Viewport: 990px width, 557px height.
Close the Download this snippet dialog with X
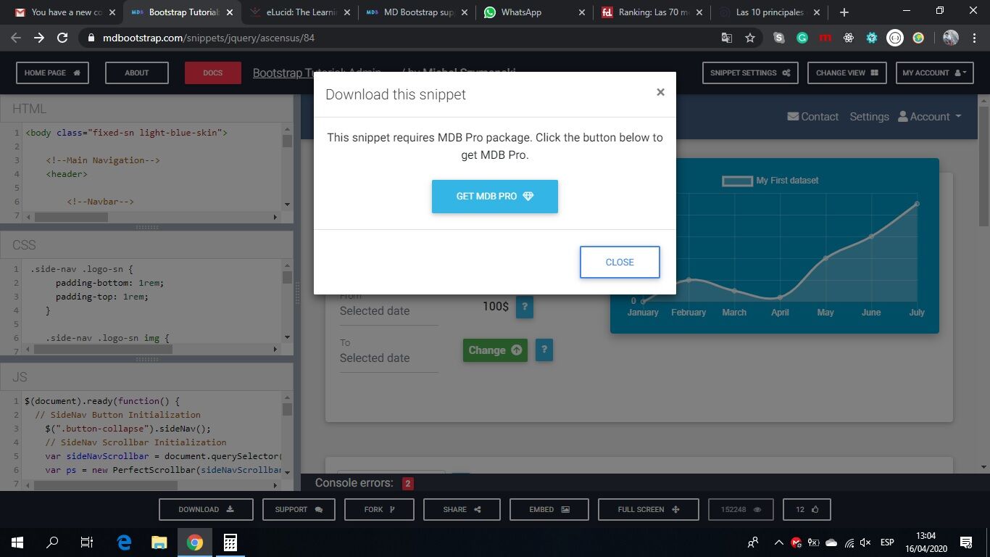(x=660, y=92)
